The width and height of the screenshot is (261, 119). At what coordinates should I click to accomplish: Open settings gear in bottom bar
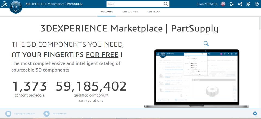point(255,114)
